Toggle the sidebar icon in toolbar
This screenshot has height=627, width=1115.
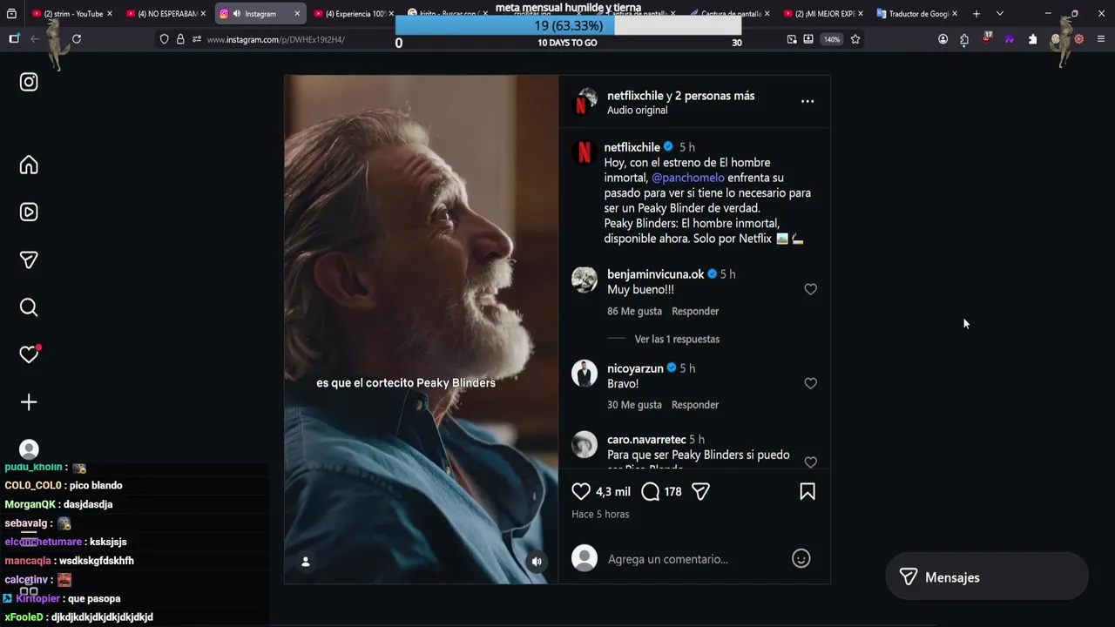14,39
